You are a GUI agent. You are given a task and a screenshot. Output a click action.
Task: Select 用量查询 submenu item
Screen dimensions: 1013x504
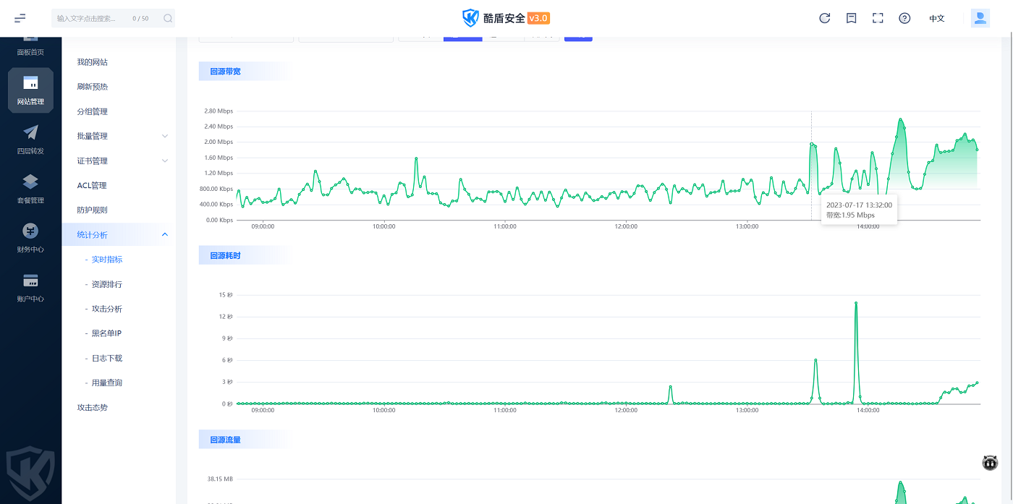point(107,383)
